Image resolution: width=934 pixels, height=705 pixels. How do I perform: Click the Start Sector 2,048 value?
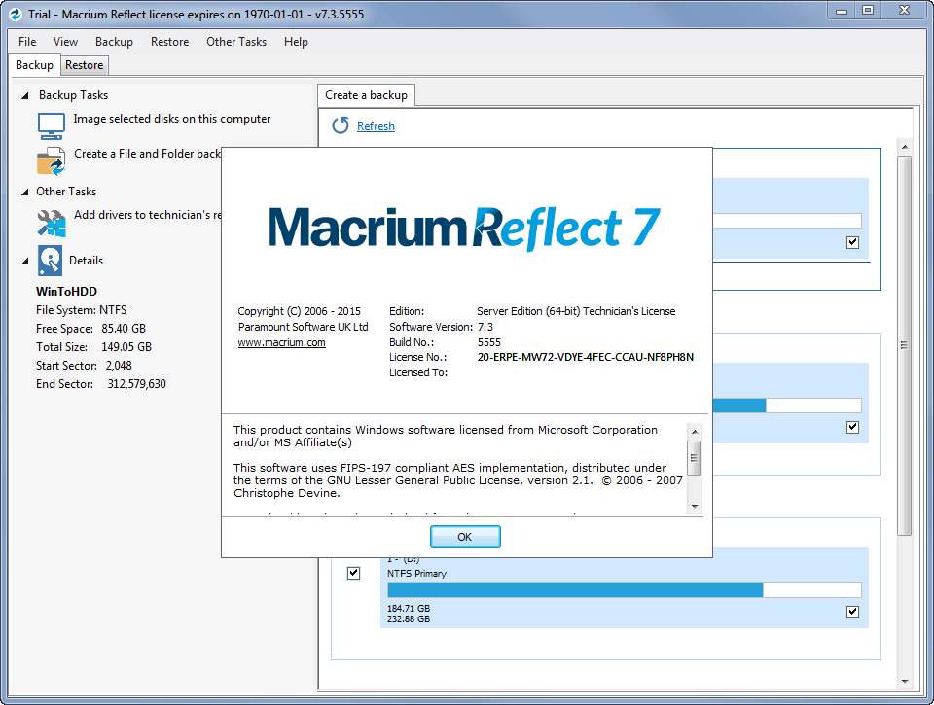(x=119, y=366)
